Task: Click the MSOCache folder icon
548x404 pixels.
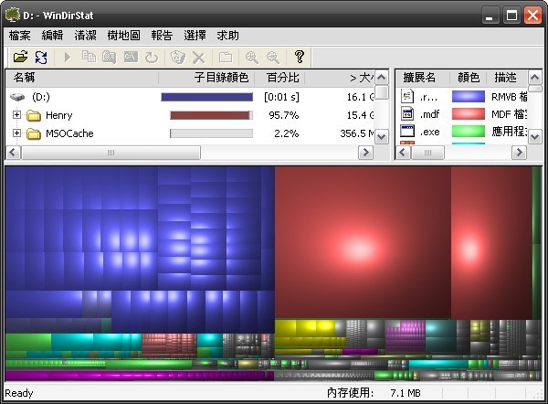Action: click(34, 133)
